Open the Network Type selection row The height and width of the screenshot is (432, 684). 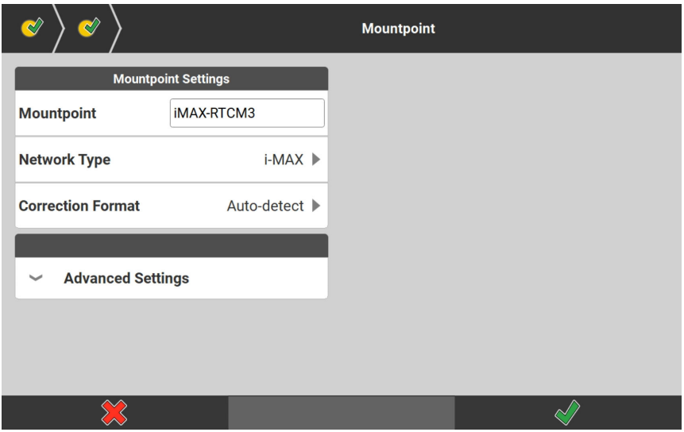point(172,160)
